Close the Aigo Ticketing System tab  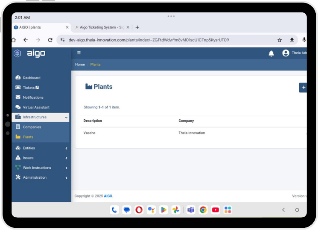click(128, 27)
